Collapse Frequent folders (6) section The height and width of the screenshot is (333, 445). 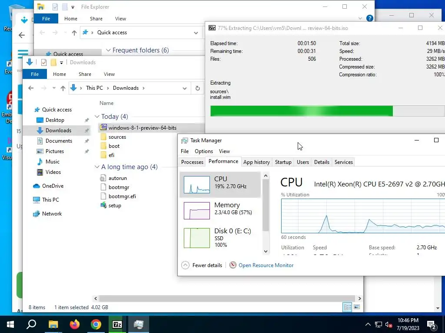coord(108,50)
